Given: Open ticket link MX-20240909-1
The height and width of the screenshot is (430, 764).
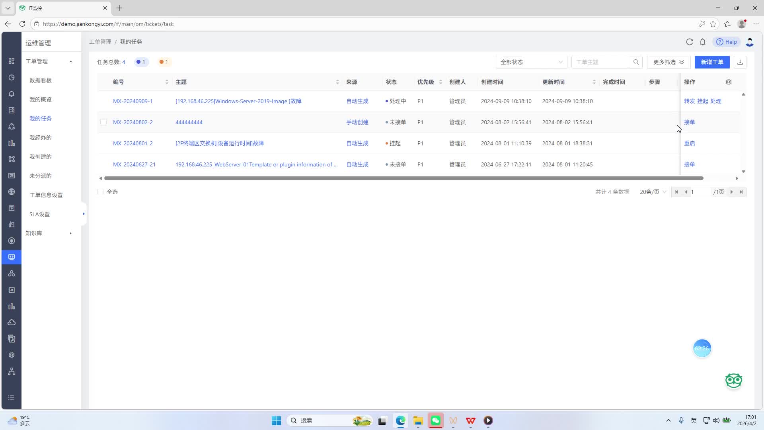Looking at the screenshot, I should (x=133, y=101).
